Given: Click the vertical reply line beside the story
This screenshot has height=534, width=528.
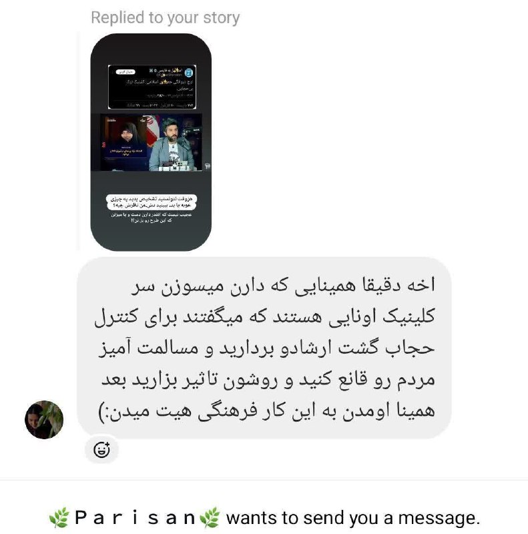Looking at the screenshot, I should tap(78, 142).
